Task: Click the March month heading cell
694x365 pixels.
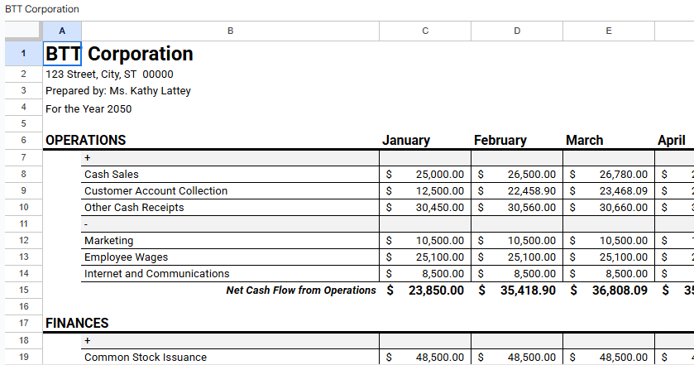Action: (585, 141)
